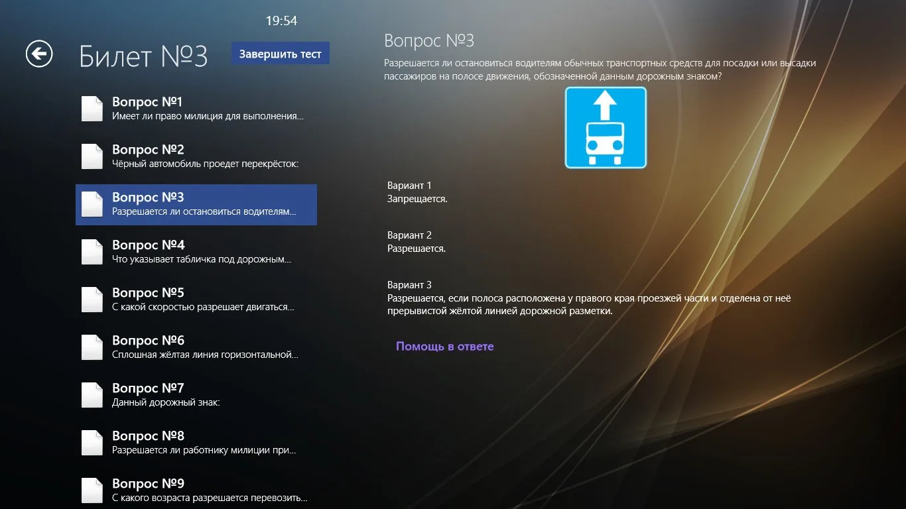
Task: Choose answer Вариант 2 Разрешается
Action: coord(417,242)
